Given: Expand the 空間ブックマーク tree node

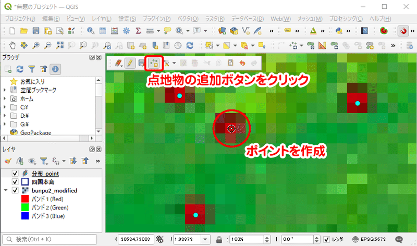Looking at the screenshot, I should [x=5, y=90].
